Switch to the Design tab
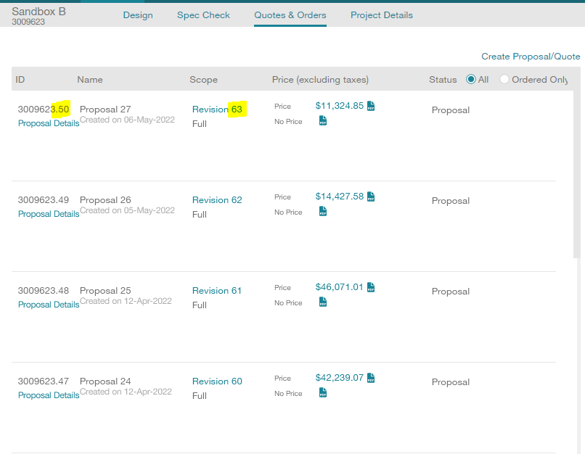Screen dimensions: 585x454 tap(138, 15)
